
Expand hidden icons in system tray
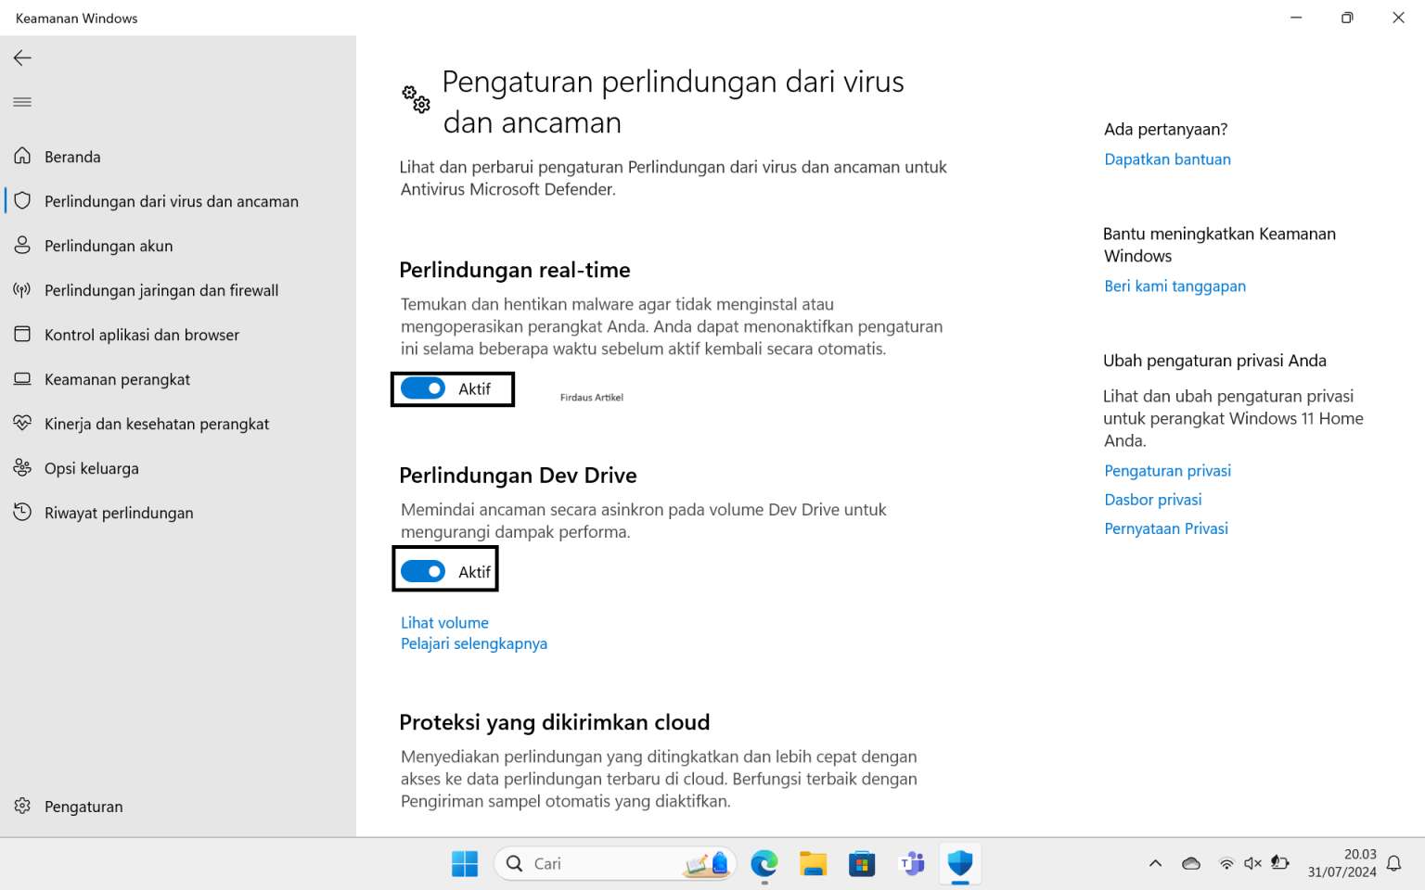[x=1155, y=863]
